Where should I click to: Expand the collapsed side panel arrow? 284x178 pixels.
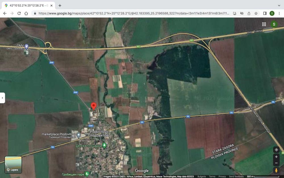tap(2, 98)
